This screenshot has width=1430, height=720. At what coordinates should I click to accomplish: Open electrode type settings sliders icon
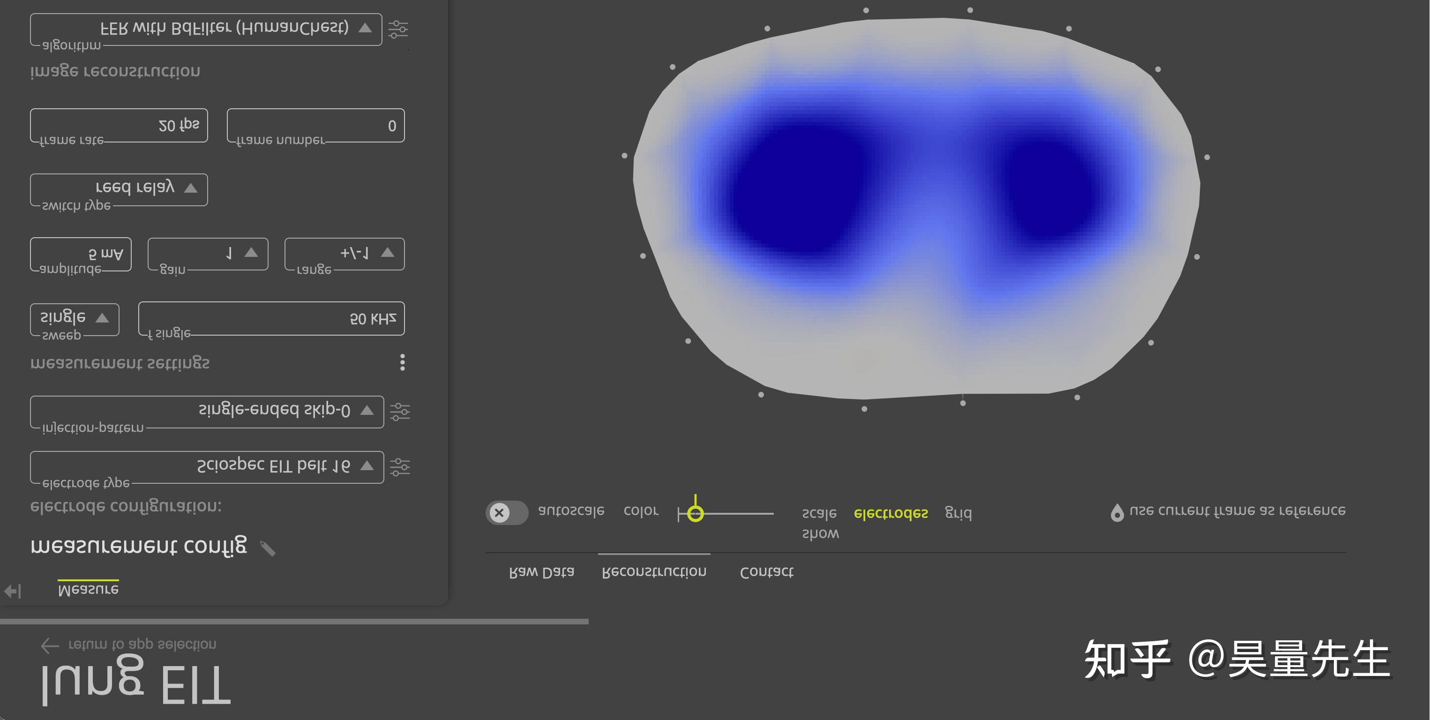400,467
